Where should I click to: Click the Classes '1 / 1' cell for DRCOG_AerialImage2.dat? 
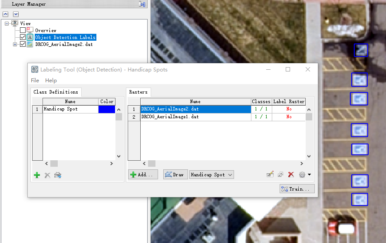point(261,109)
